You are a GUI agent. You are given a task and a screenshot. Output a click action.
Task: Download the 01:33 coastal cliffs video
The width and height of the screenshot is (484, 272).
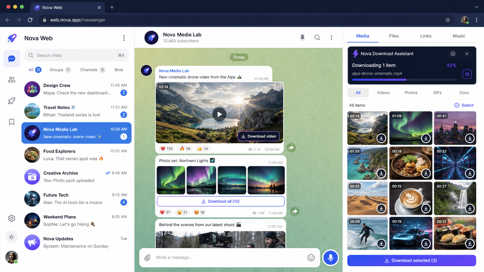click(381, 173)
